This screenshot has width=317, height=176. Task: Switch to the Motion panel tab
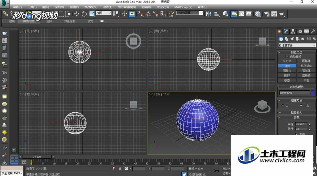click(300, 32)
